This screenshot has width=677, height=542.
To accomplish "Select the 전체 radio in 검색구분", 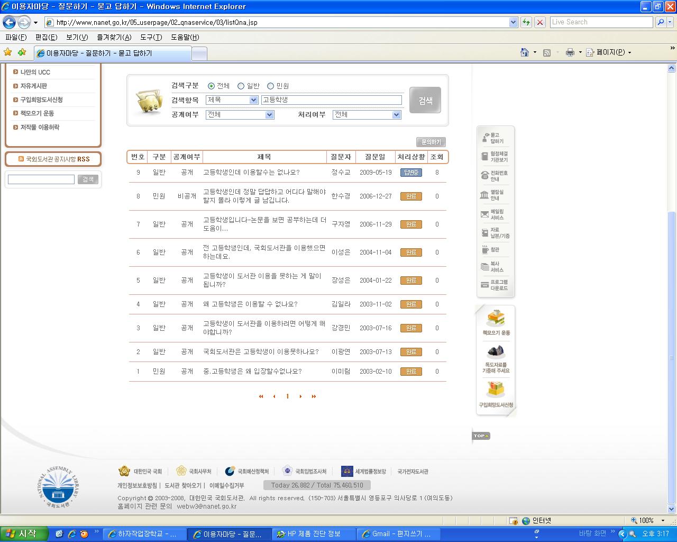I will 212,85.
